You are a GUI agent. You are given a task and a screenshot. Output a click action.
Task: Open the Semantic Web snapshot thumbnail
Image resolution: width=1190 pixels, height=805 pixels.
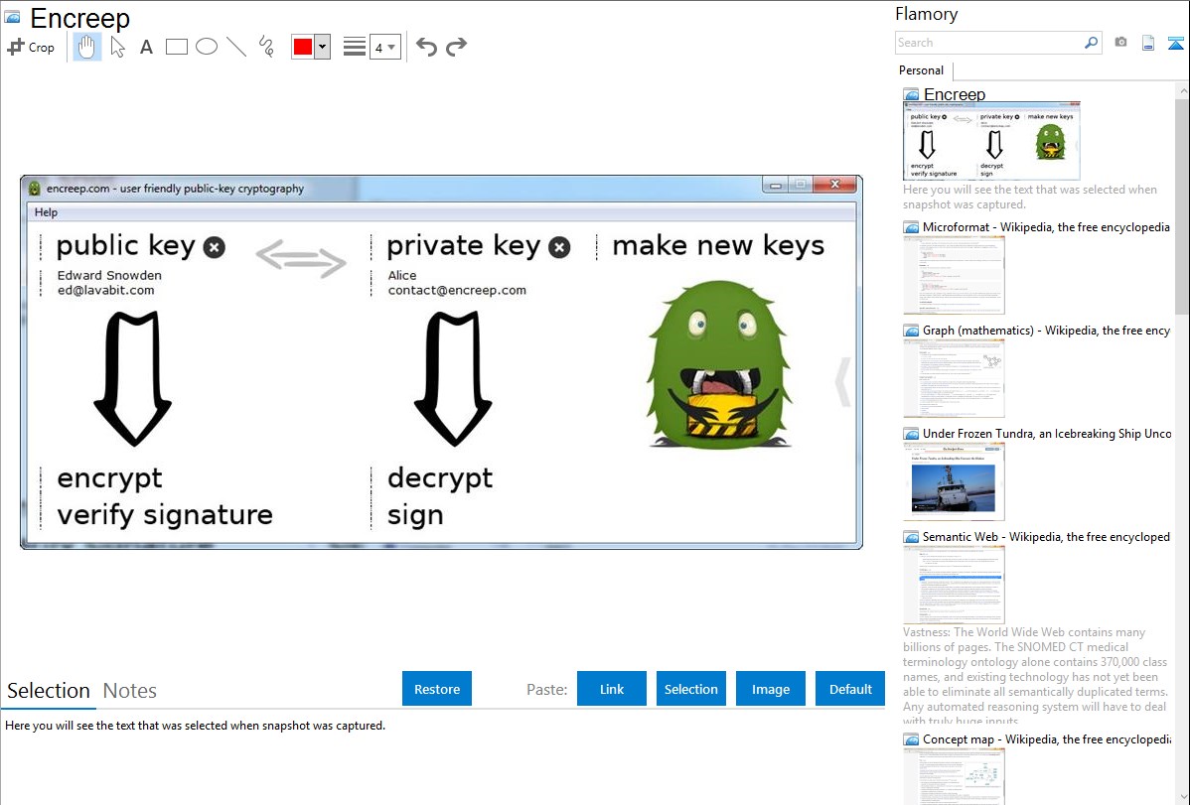[x=954, y=585]
